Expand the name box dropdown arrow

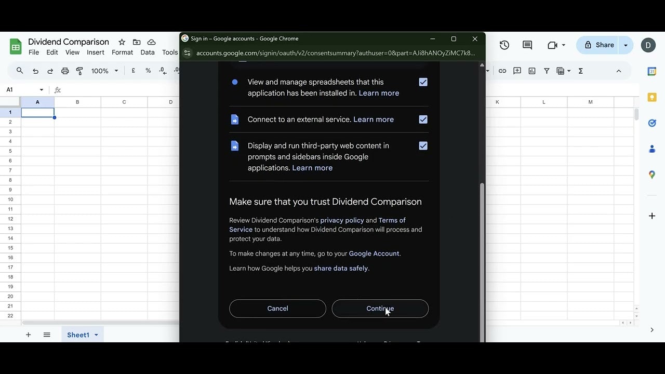pyautogui.click(x=42, y=90)
